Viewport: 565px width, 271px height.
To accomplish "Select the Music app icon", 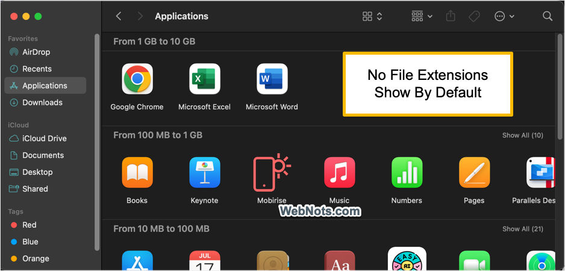I will point(340,172).
